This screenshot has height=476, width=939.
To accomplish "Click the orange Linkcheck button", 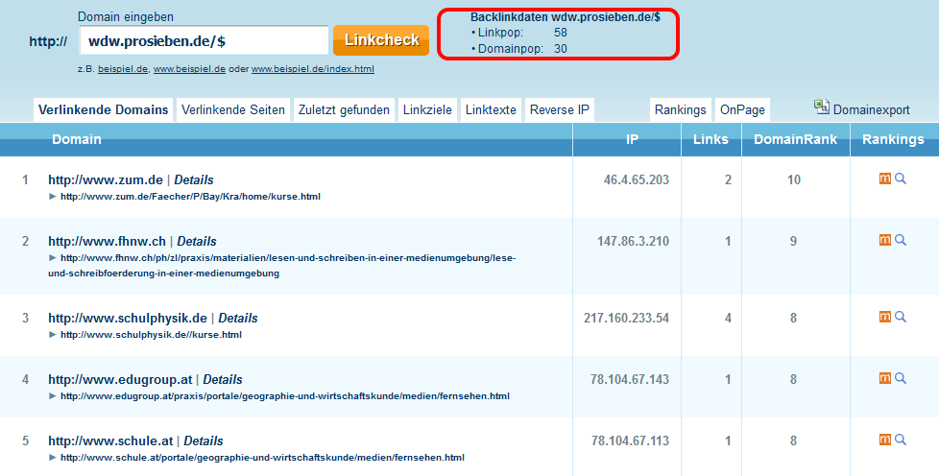I will [x=381, y=40].
